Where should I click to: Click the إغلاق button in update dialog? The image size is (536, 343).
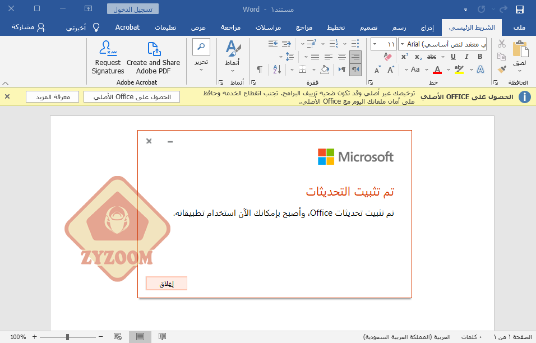click(167, 284)
